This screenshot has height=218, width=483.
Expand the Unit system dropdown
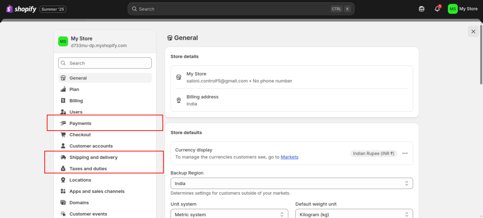click(229, 214)
